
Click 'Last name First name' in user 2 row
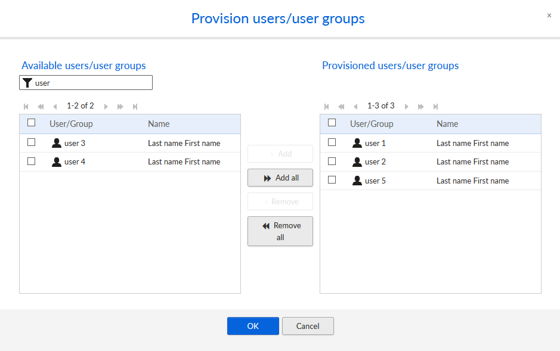coord(472,162)
